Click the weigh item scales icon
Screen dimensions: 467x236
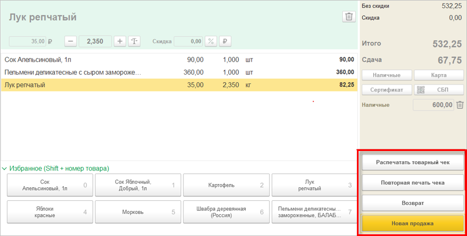[x=134, y=41]
